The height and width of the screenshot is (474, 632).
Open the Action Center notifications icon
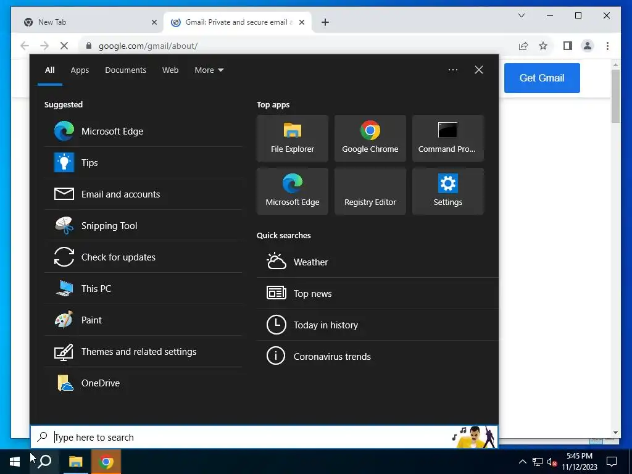coord(612,462)
